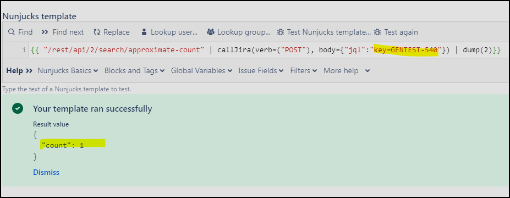Open the Issue Fields dropdown
510x198 pixels.
[261, 70]
